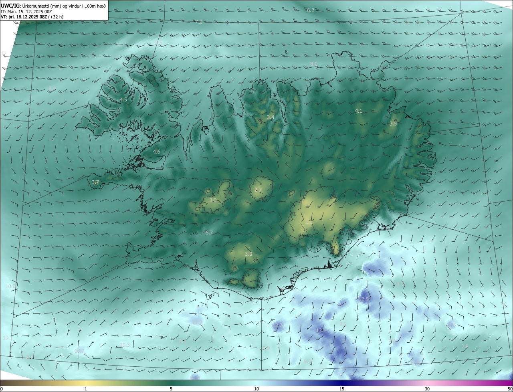Screen dimensions: 513x392
Task: Click the 8.0 value label
Action: 314,64
